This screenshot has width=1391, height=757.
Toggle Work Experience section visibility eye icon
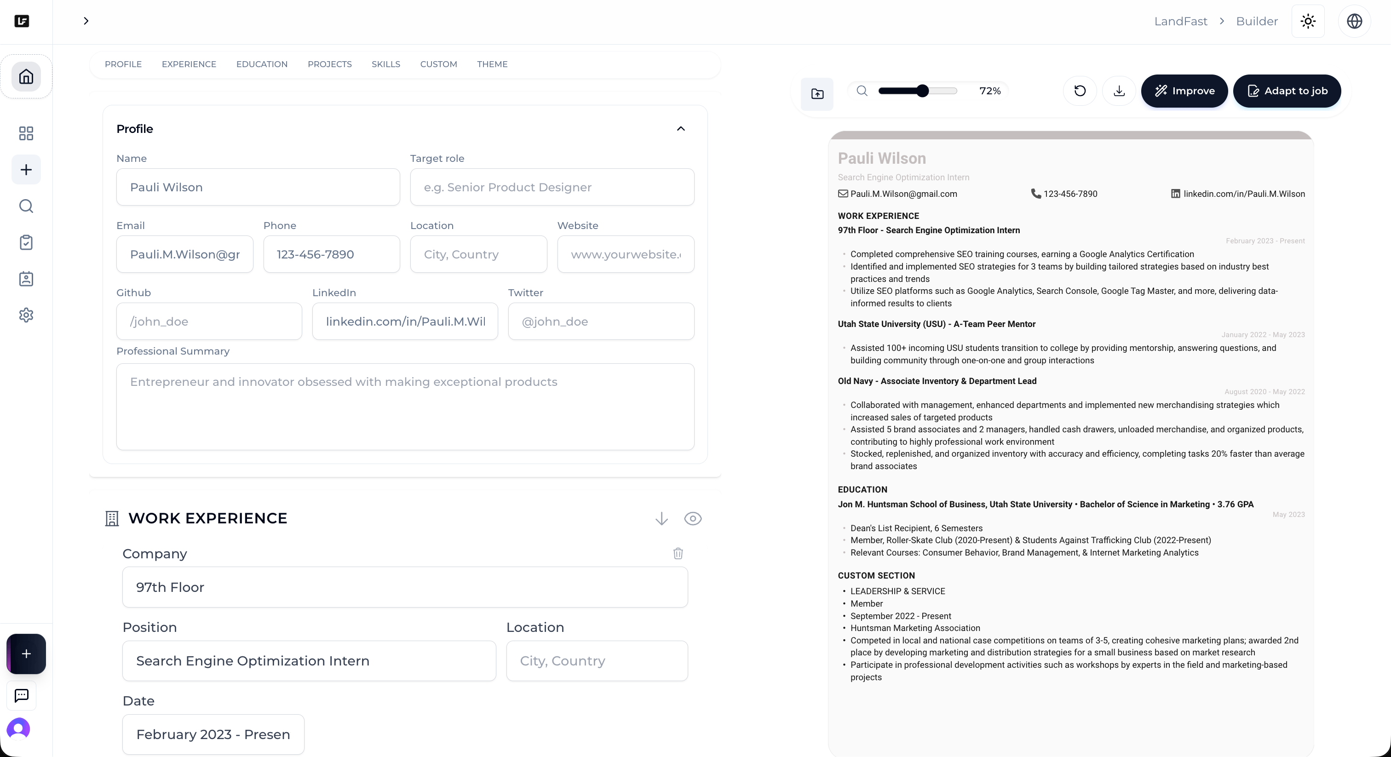tap(693, 518)
